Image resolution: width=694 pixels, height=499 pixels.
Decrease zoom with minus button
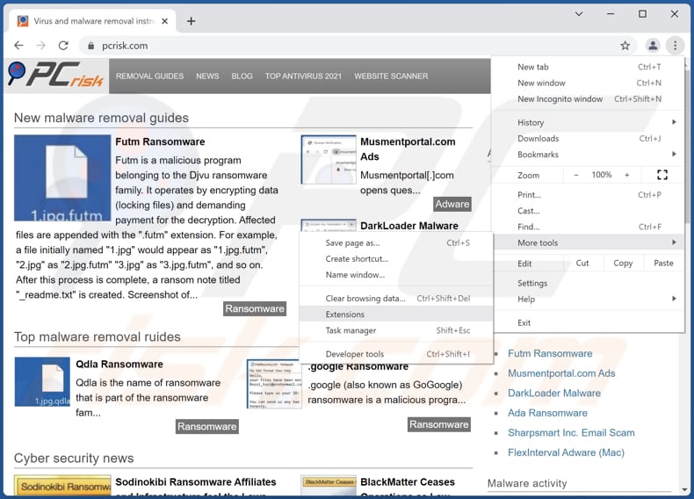[x=576, y=175]
